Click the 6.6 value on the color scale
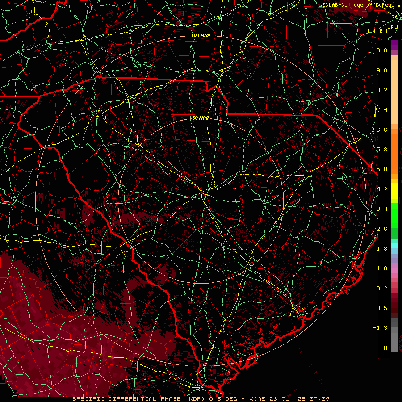 tap(382, 130)
